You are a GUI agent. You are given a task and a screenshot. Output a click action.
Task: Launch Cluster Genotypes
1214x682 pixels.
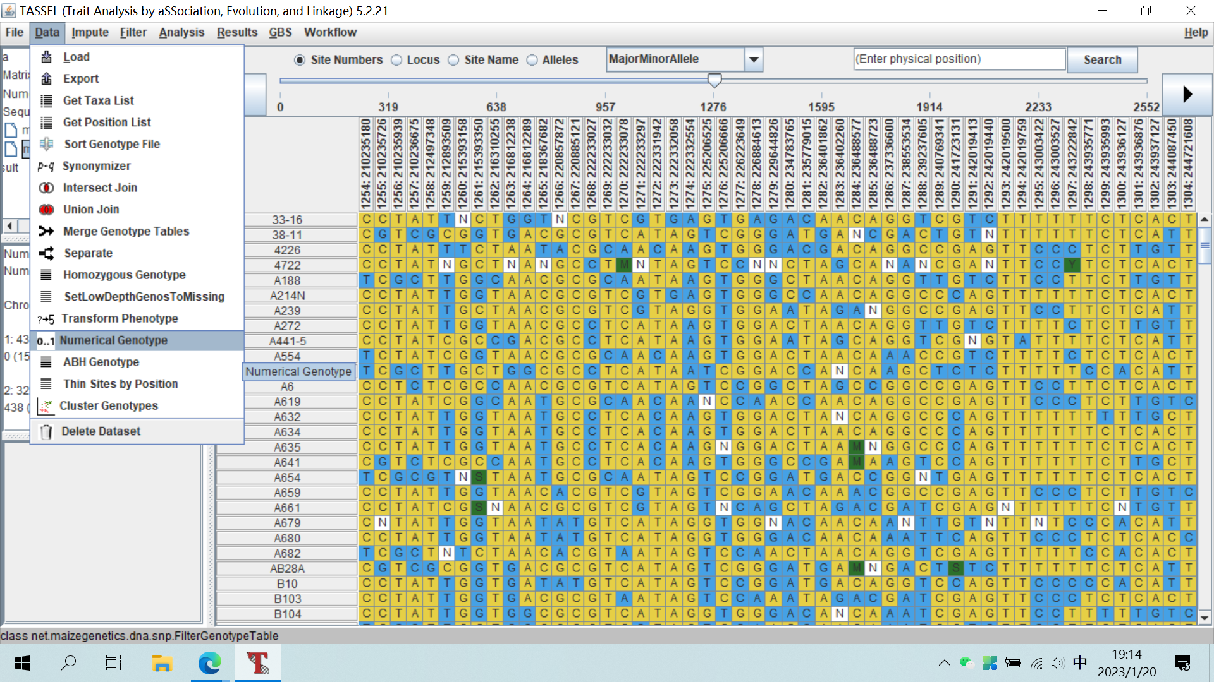(109, 405)
